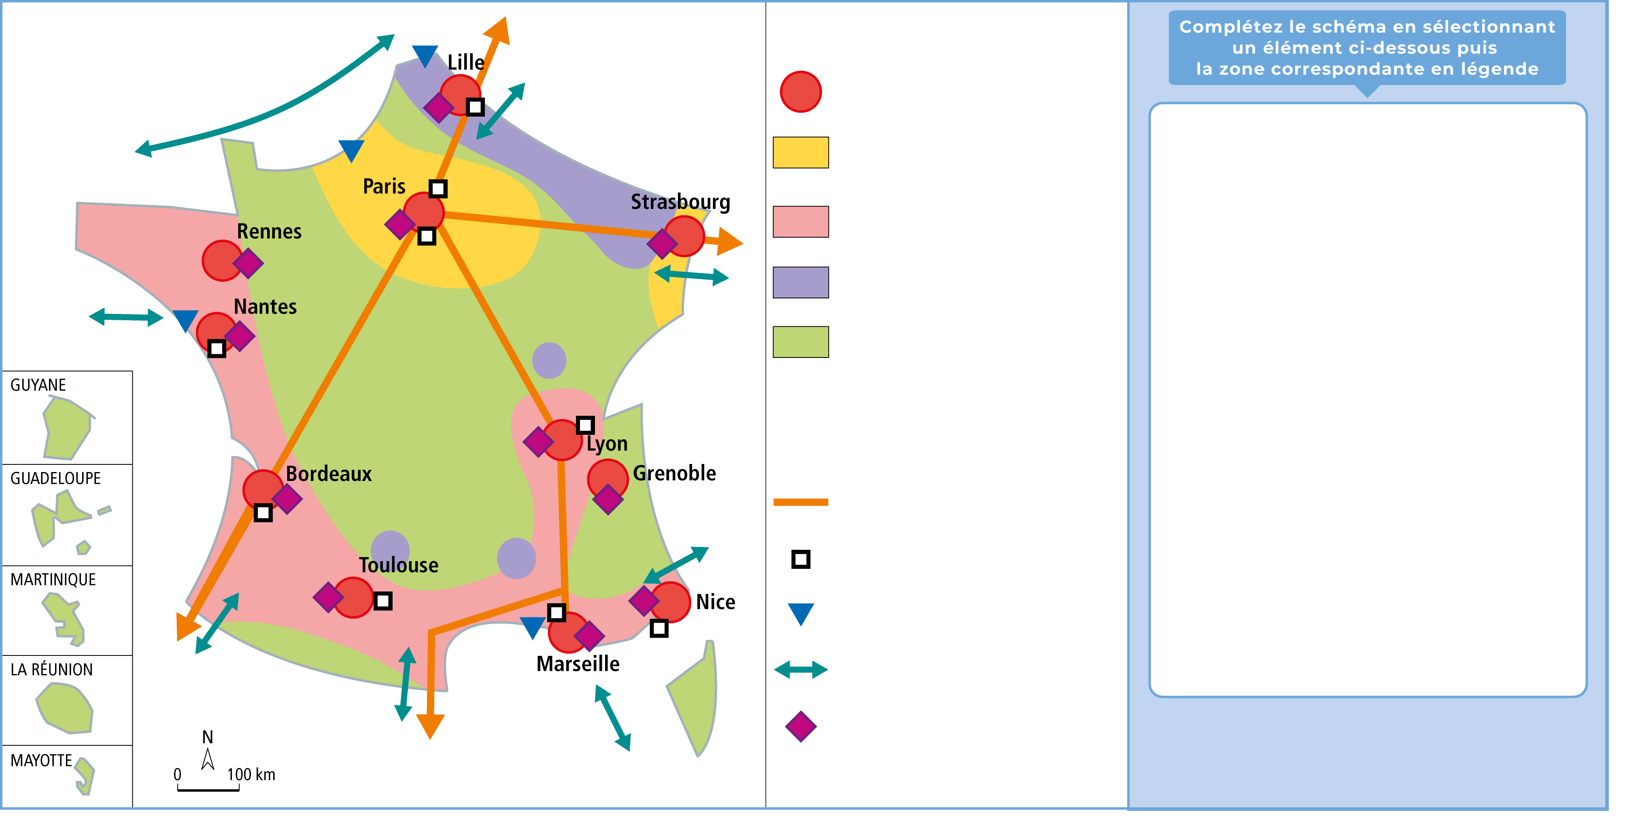
Task: Select the purple legend swatch
Action: 800,282
